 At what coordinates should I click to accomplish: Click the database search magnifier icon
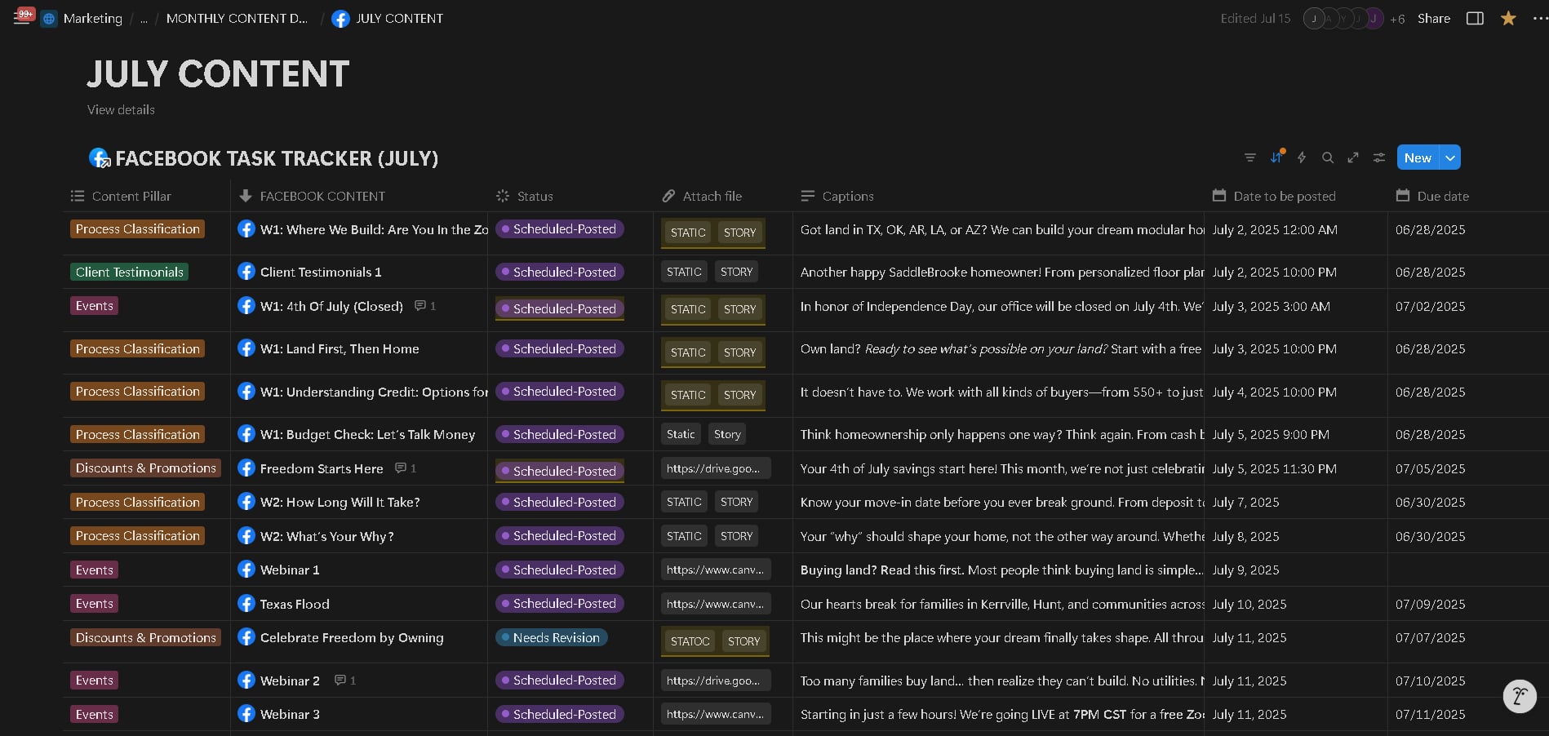coord(1328,157)
